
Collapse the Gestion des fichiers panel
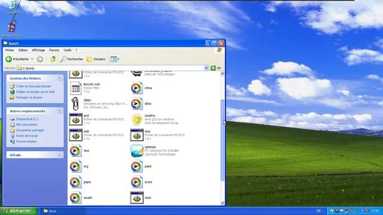click(x=60, y=78)
